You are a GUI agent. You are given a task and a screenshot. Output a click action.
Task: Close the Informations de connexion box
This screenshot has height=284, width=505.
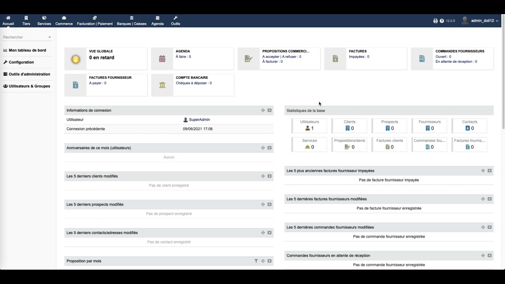point(269,110)
